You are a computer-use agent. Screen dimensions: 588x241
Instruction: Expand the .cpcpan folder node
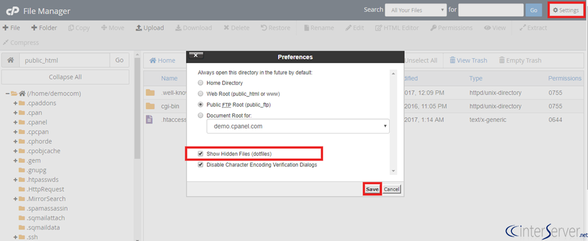pyautogui.click(x=15, y=132)
